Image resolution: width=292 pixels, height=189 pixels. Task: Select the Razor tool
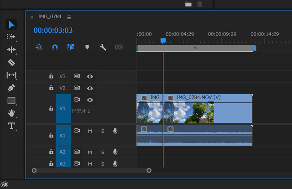(x=11, y=63)
